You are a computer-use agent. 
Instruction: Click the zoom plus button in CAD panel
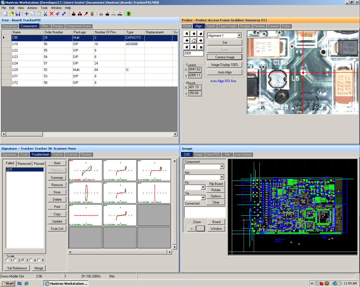click(x=192, y=229)
